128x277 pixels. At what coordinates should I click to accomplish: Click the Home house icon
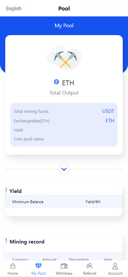coord(13,266)
